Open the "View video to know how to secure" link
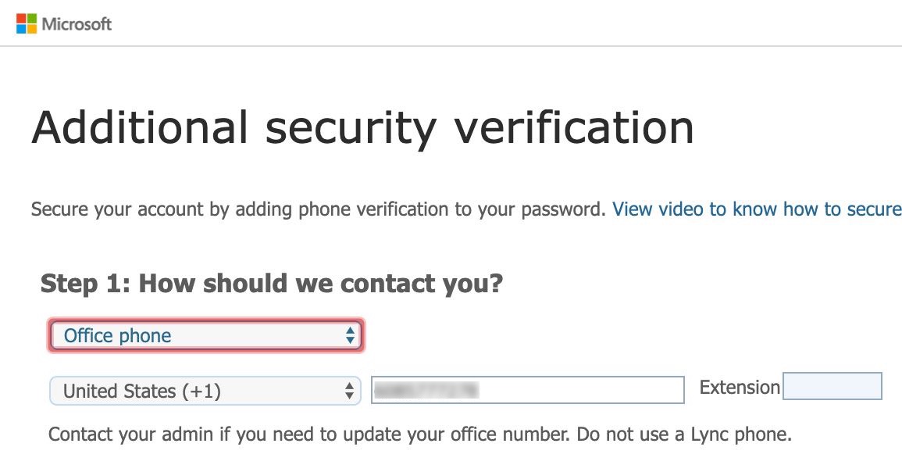The image size is (902, 472). click(x=756, y=209)
